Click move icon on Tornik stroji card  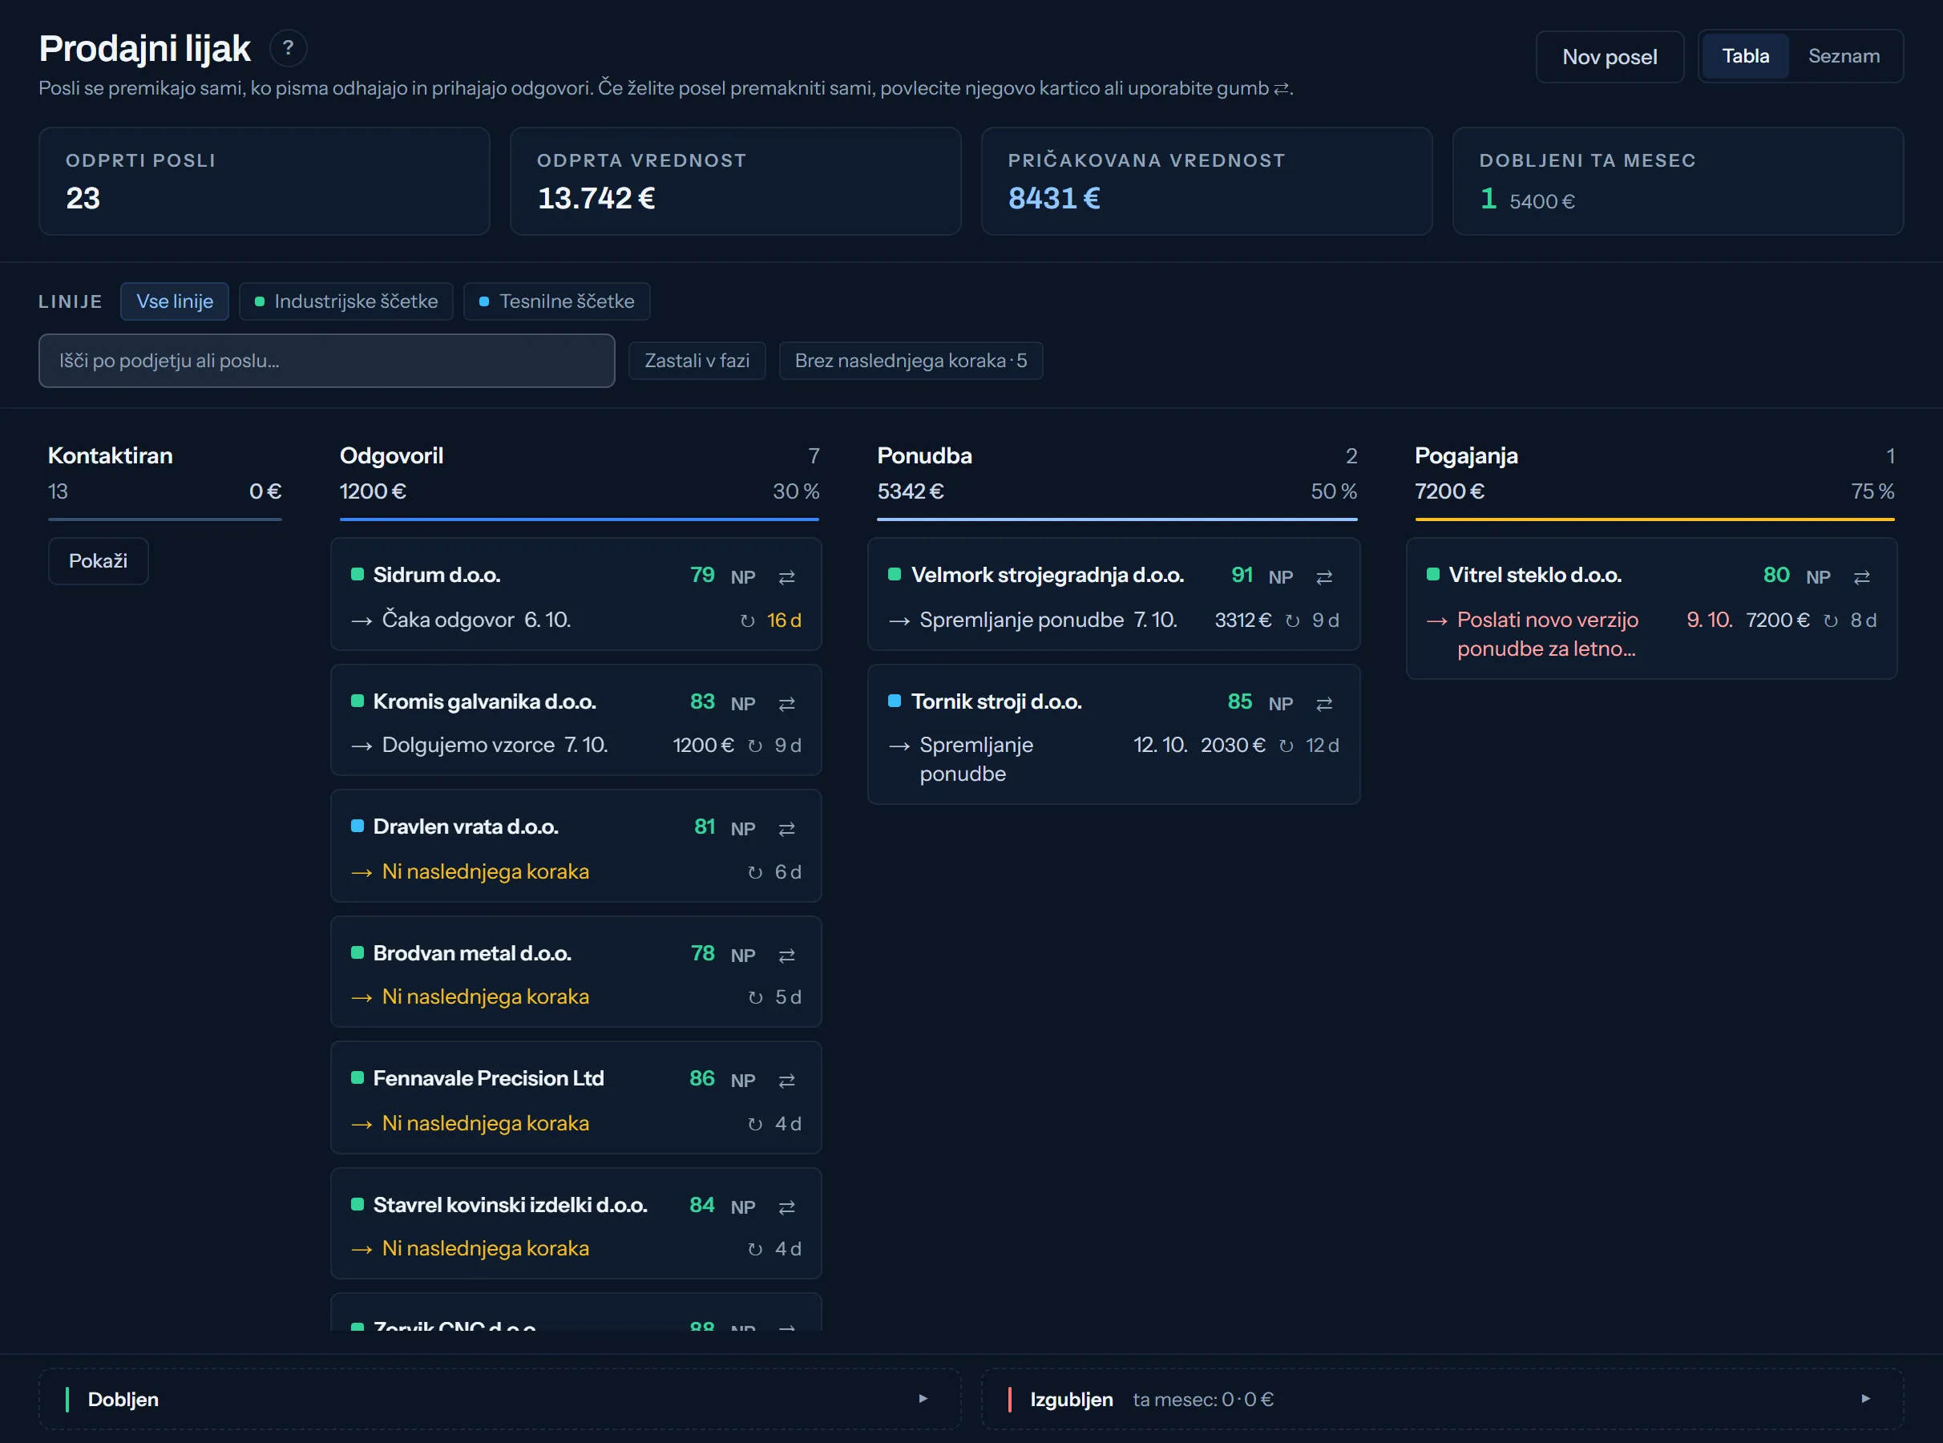click(1324, 703)
